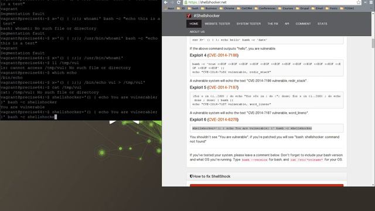Click the Exploit 4 bash code block
The height and width of the screenshot is (211, 375).
point(267,68)
